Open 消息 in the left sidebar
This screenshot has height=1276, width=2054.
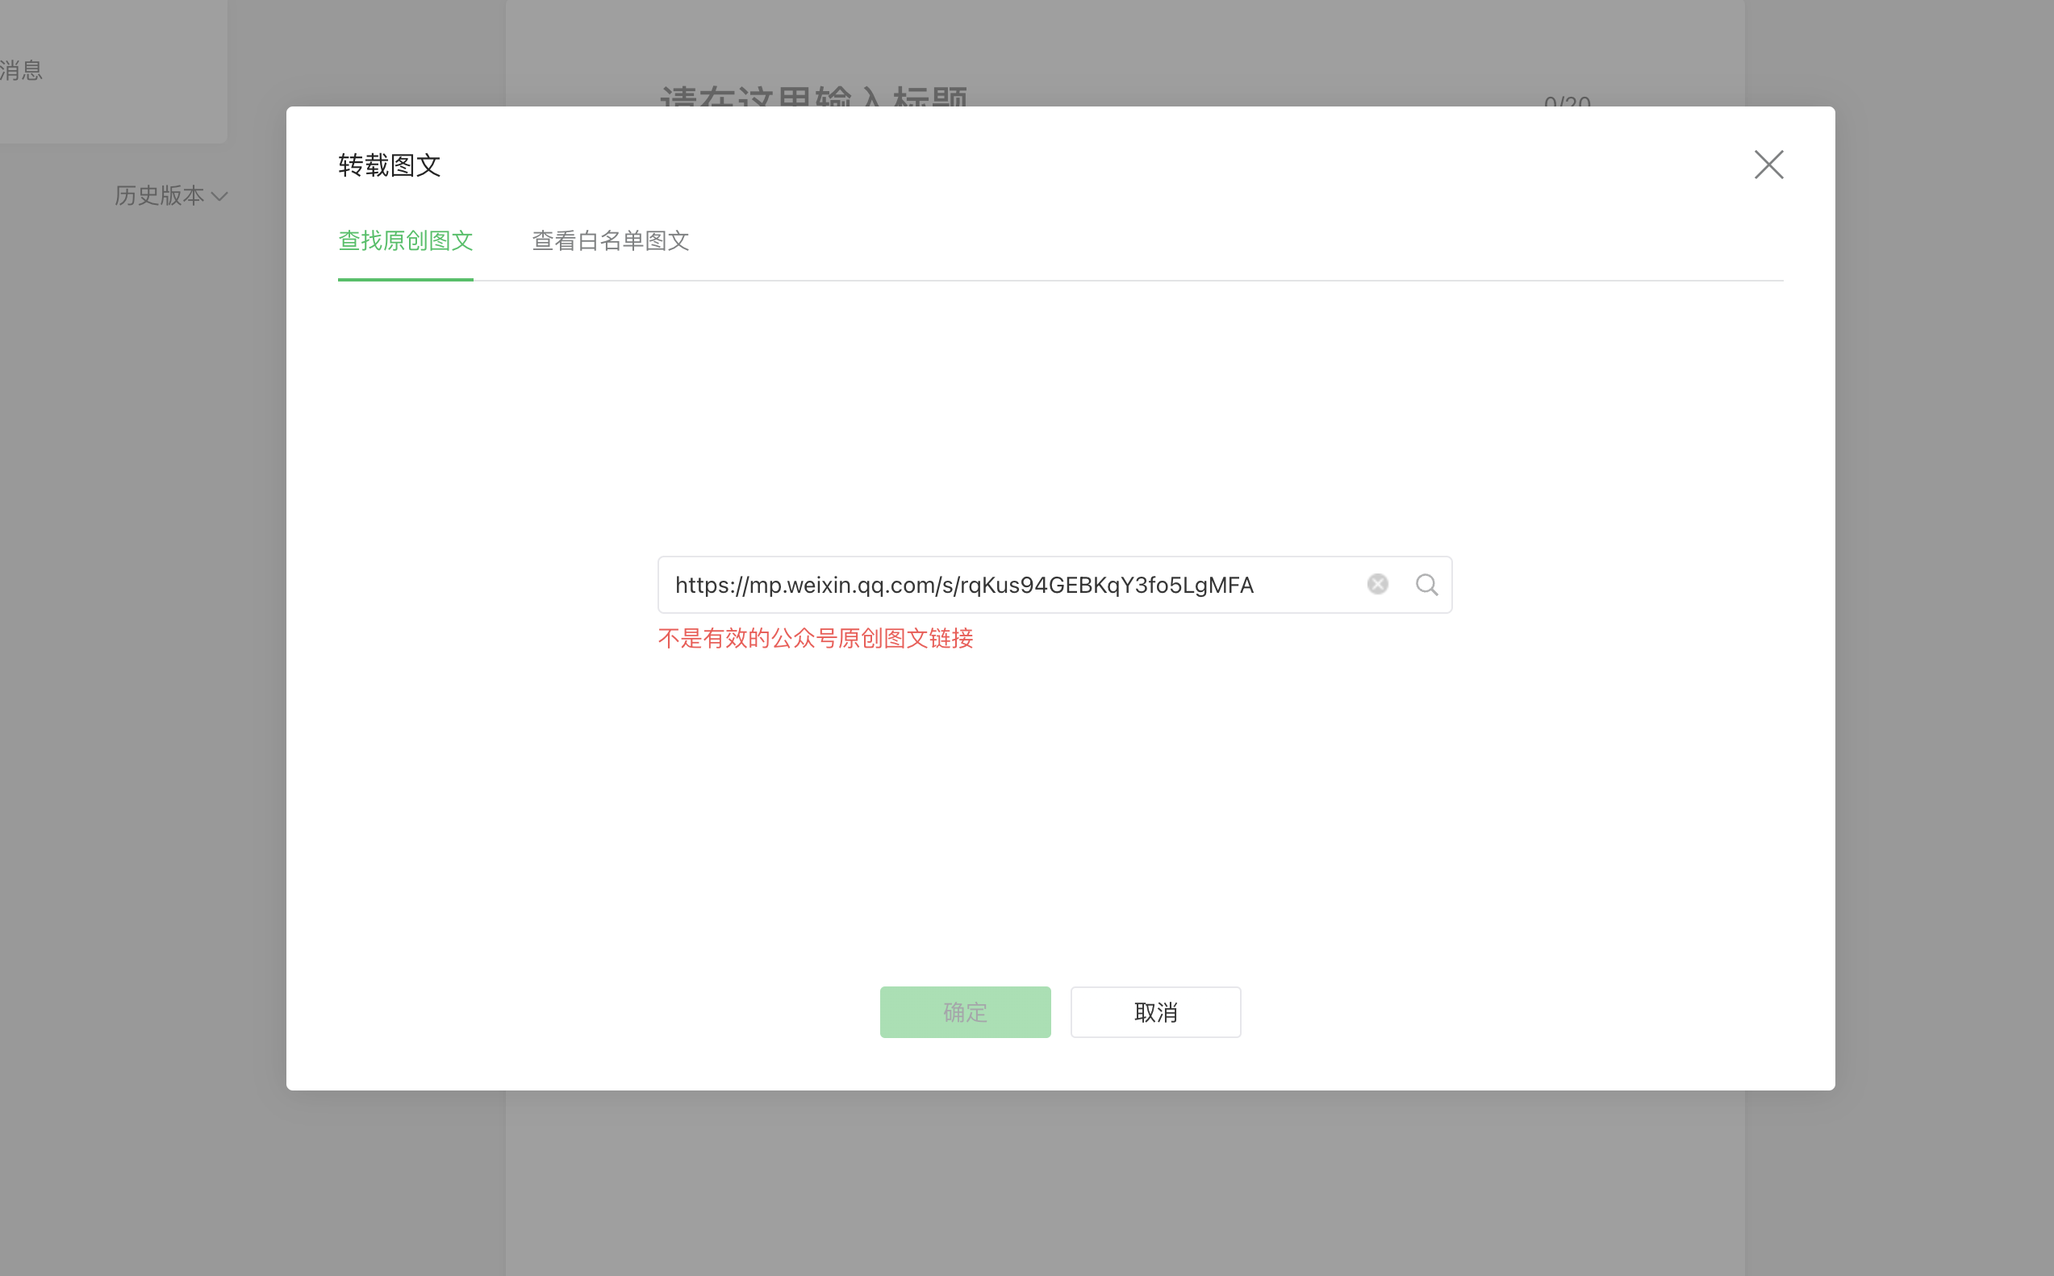(21, 70)
